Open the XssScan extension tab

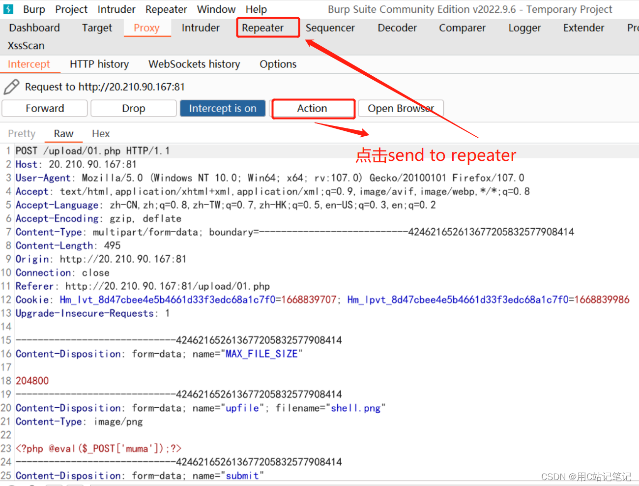pos(26,46)
